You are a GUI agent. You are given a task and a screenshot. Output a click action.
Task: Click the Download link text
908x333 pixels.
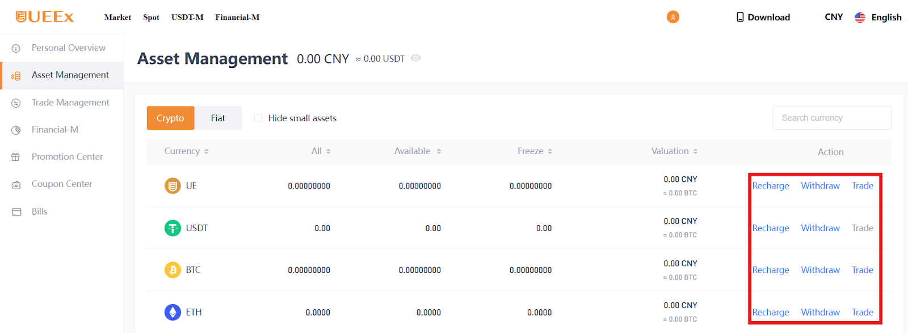pos(769,17)
